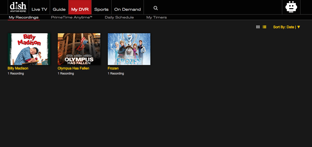The image size is (312, 147).
Task: Click the Frozen title link
Action: pyautogui.click(x=113, y=68)
